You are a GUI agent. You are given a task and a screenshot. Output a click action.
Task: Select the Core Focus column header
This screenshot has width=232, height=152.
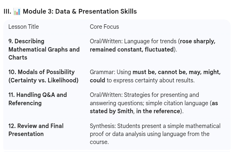[104, 27]
